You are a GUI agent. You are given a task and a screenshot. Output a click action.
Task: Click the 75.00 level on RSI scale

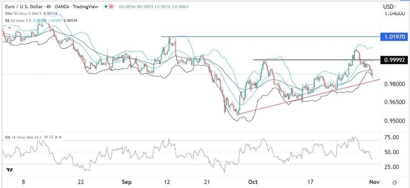pos(392,137)
